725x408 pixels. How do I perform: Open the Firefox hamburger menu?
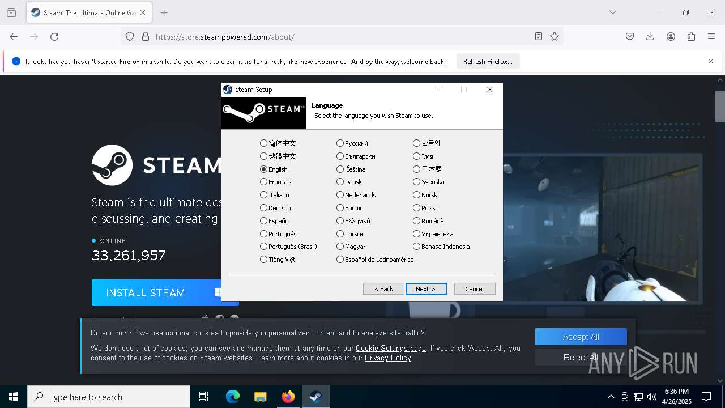point(711,37)
